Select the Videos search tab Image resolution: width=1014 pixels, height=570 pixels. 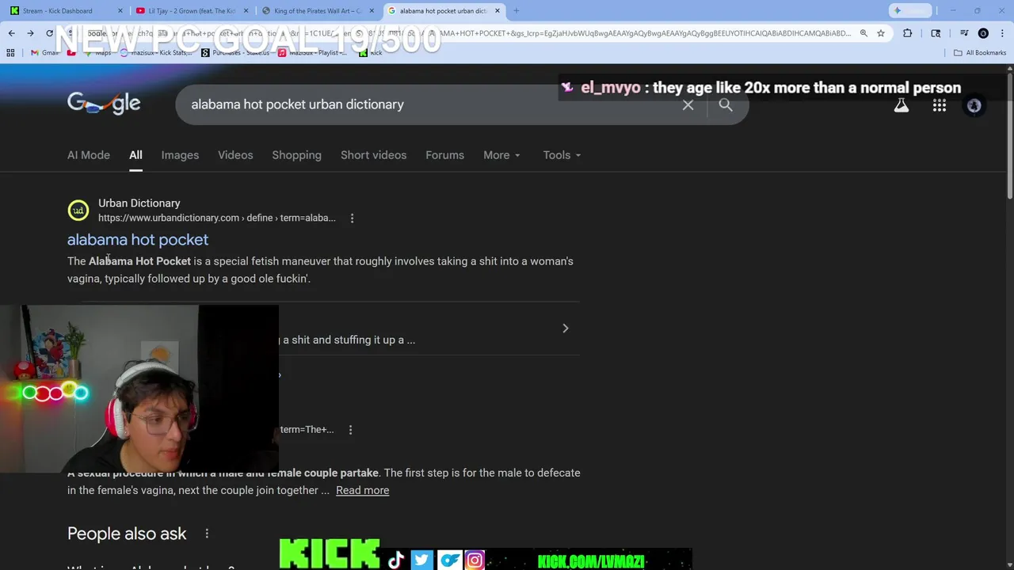pyautogui.click(x=235, y=155)
